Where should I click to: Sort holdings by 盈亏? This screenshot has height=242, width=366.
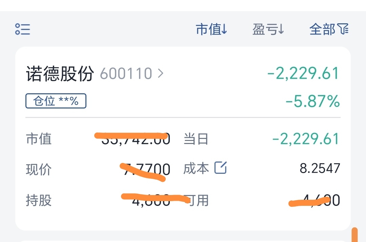click(x=268, y=29)
